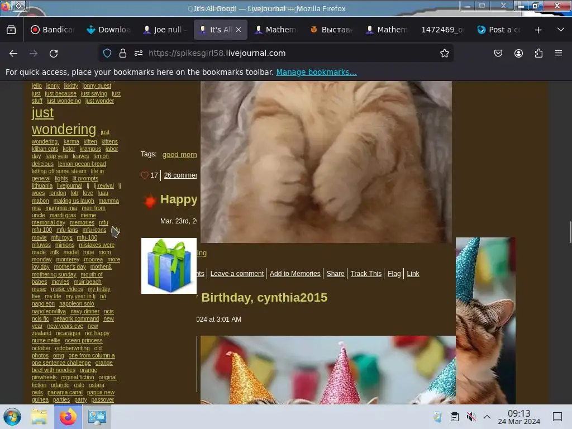Click the Leave a comment link
The width and height of the screenshot is (572, 429).
(x=237, y=274)
